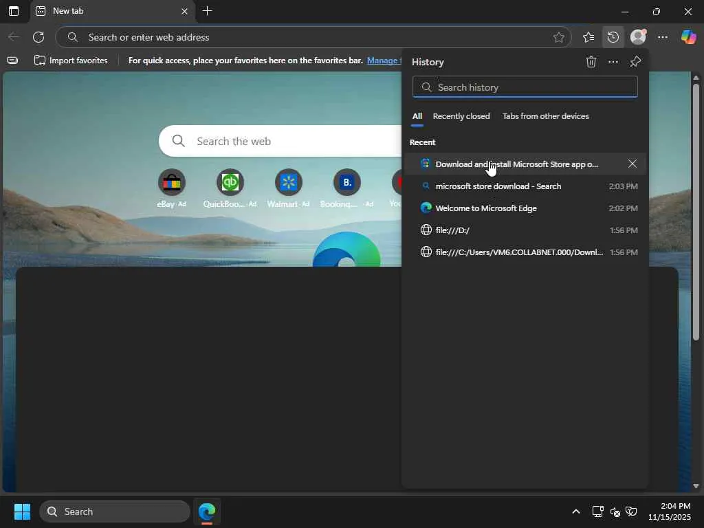Open microsoft store download - Search entry

tap(525, 186)
